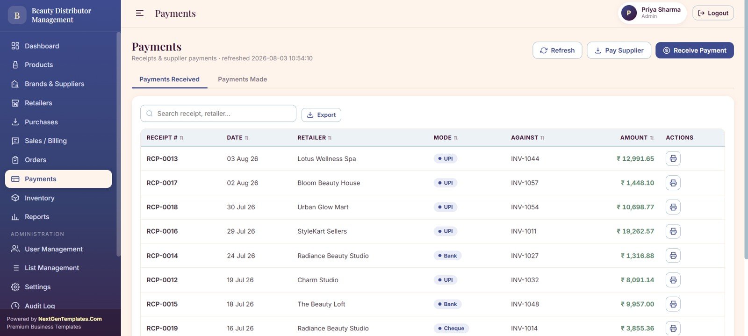Focus the search receipt, retailer field
Screen dimensions: 748x336
point(218,114)
